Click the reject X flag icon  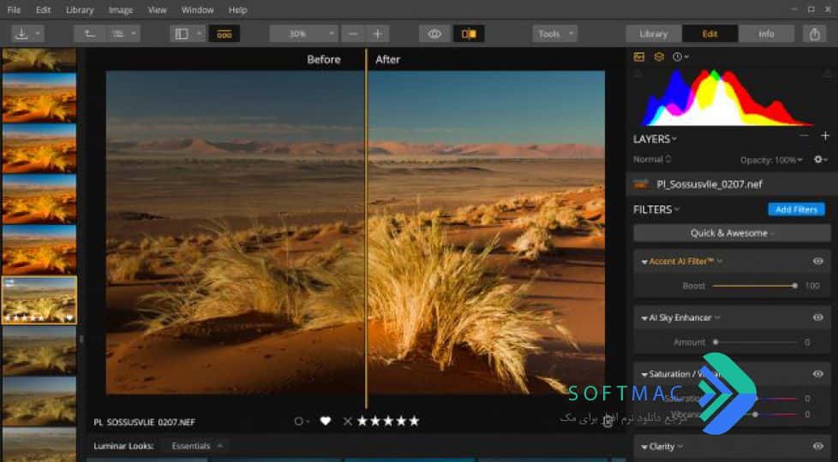[347, 422]
